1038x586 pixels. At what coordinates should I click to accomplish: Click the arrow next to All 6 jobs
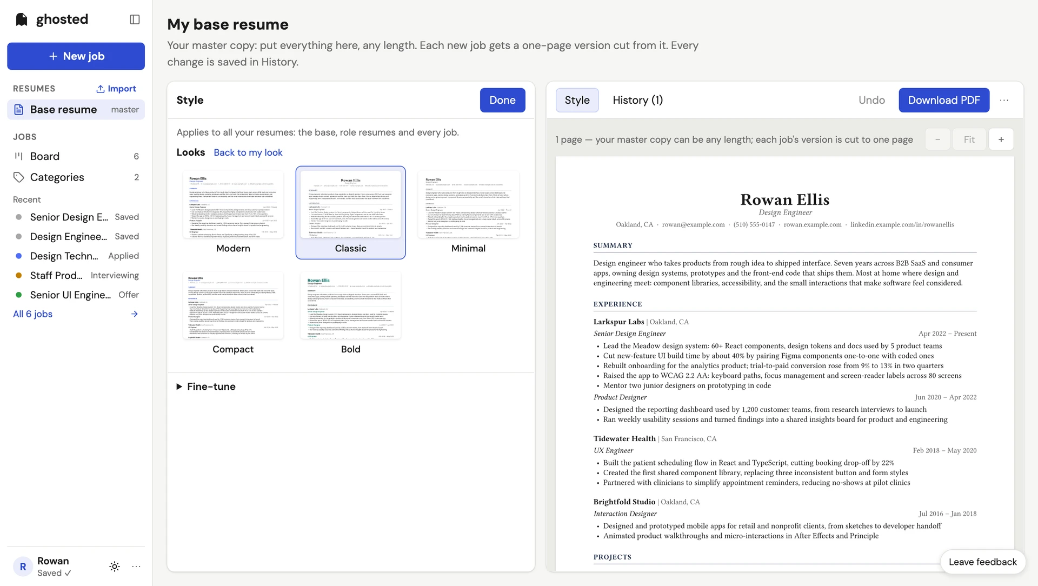click(135, 314)
